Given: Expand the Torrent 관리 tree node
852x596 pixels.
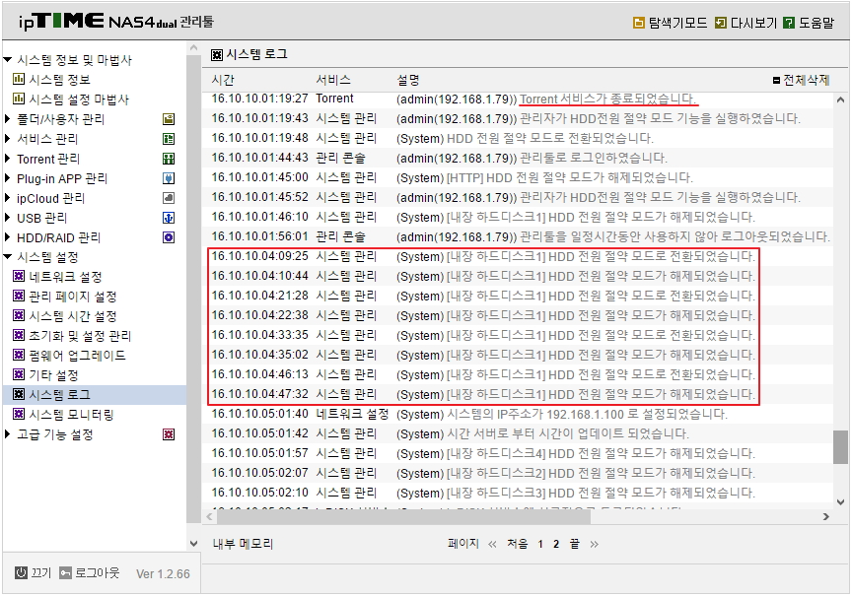Looking at the screenshot, I should click(8, 159).
